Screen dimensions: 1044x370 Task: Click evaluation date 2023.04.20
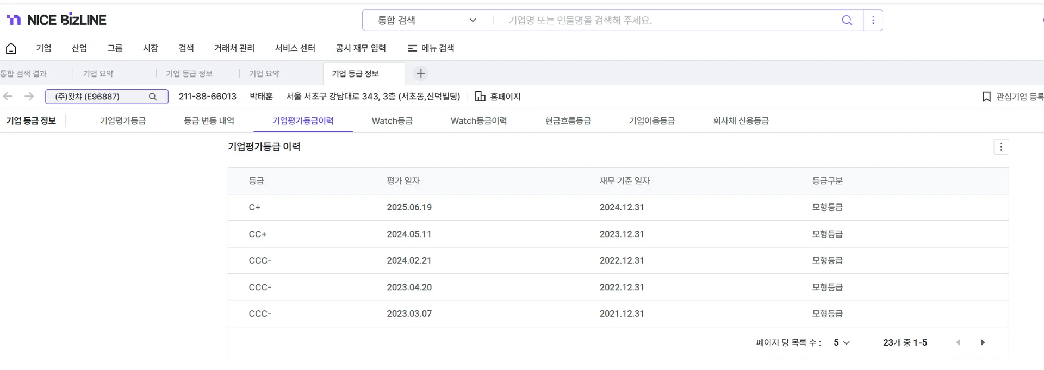pos(409,288)
